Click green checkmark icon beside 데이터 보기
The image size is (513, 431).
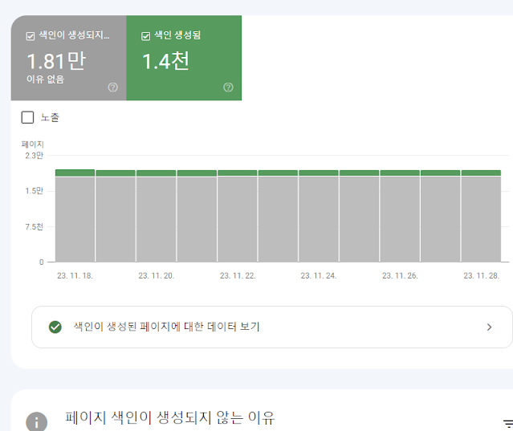click(55, 327)
